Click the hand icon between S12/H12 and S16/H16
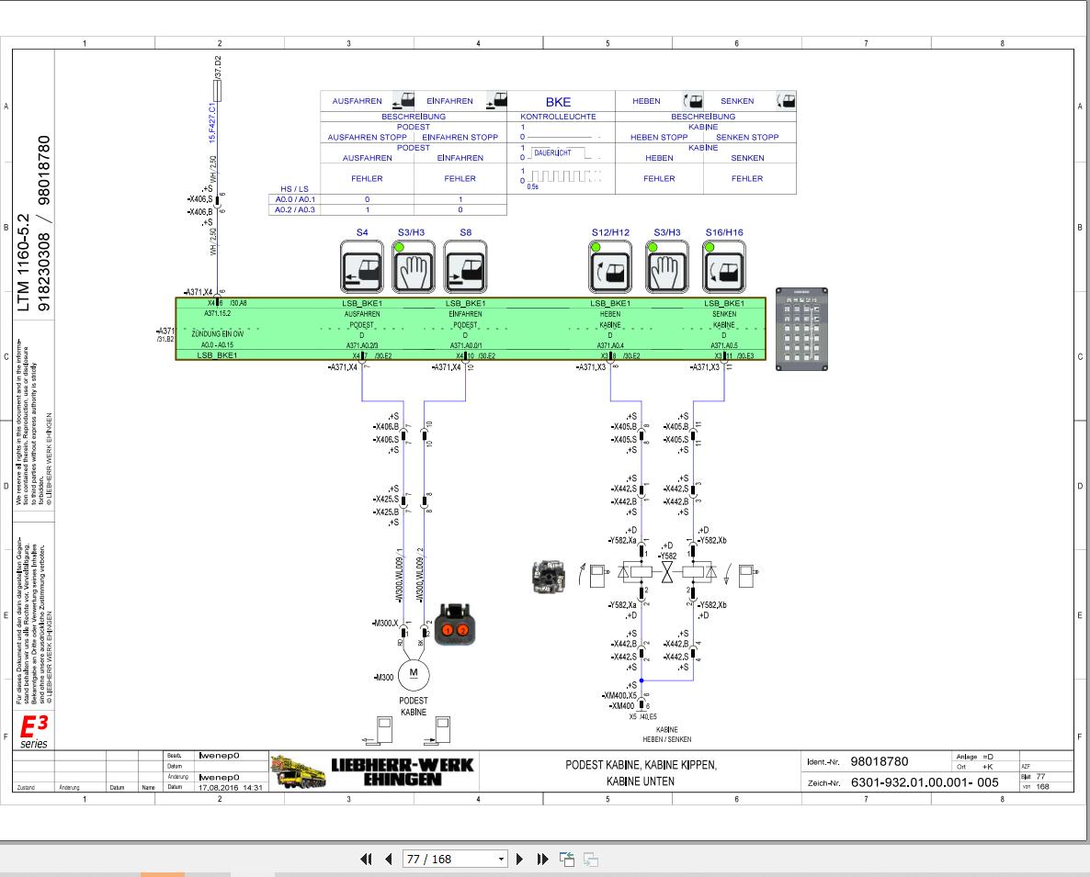 click(x=667, y=267)
